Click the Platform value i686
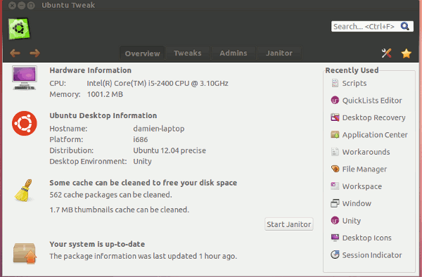Screen dimensions: 422x277 pyautogui.click(x=141, y=140)
